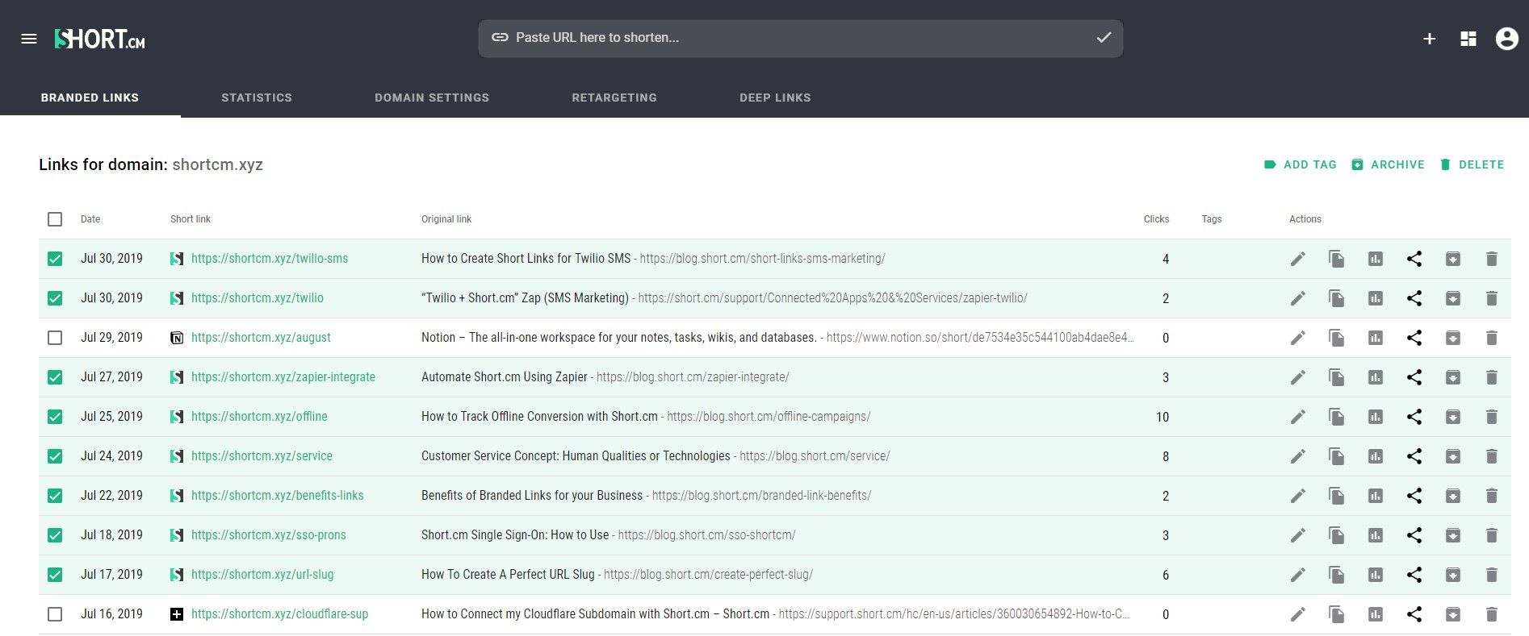This screenshot has height=636, width=1529.
Task: Open the dashboard grid icon
Action: coord(1468,39)
